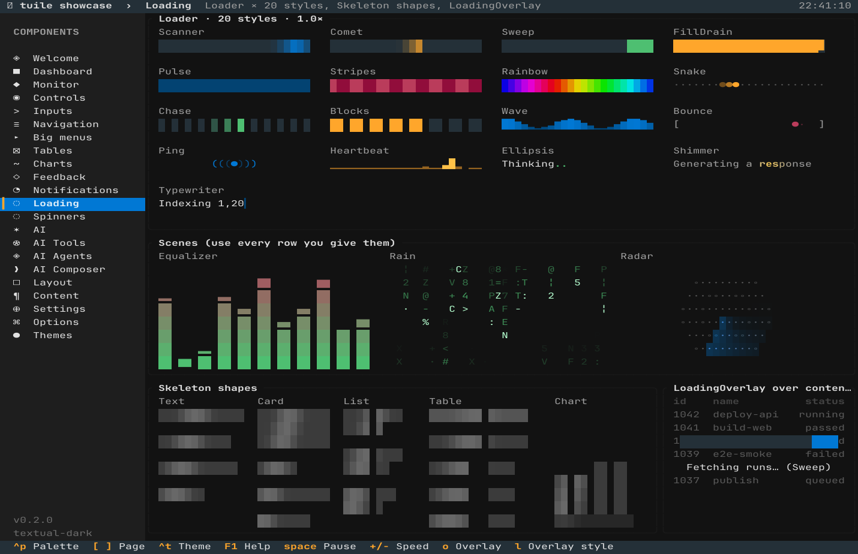Screen dimensions: 858x554
Task: Open Palette from the footer bar
Action: pos(46,546)
